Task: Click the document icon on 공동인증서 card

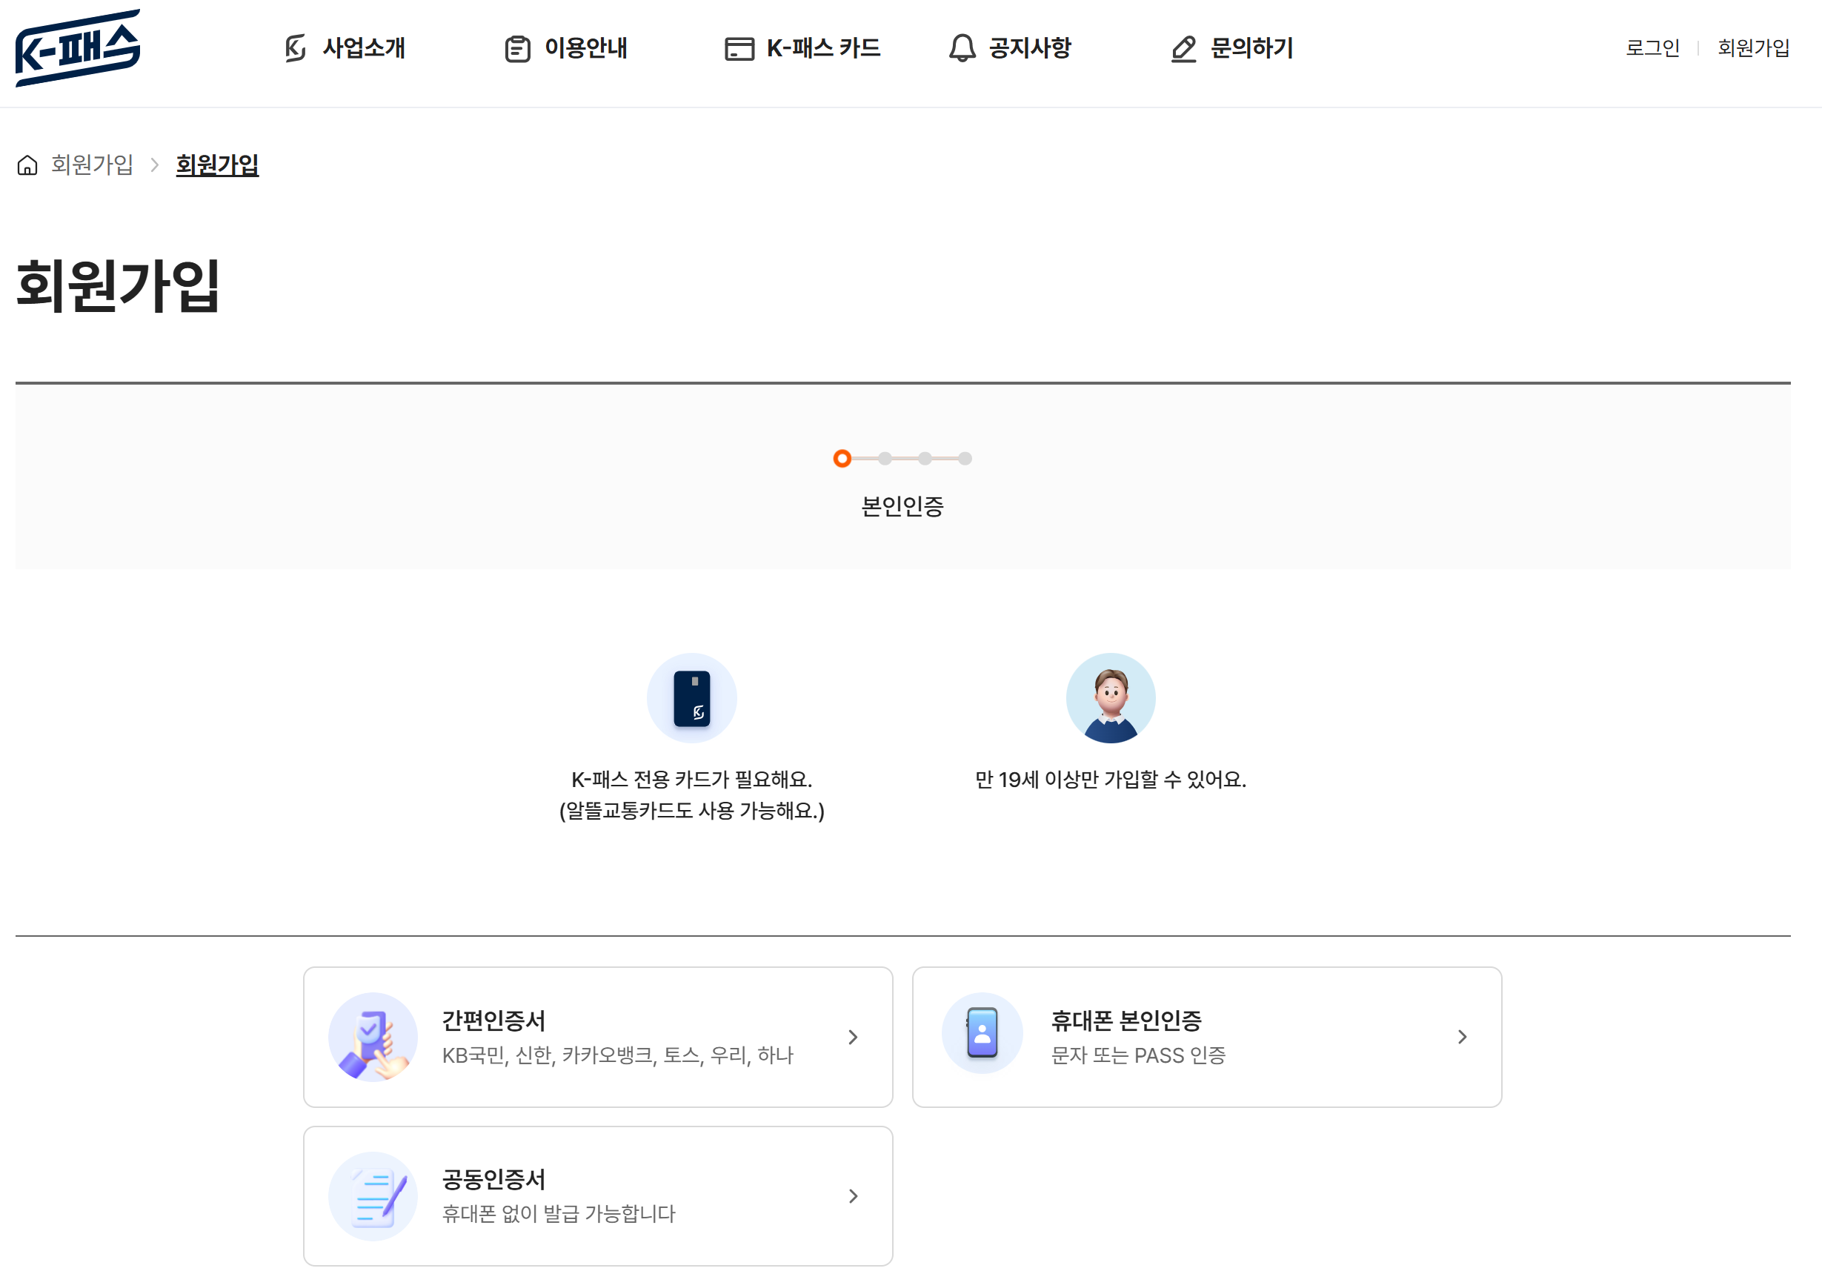Action: (372, 1195)
